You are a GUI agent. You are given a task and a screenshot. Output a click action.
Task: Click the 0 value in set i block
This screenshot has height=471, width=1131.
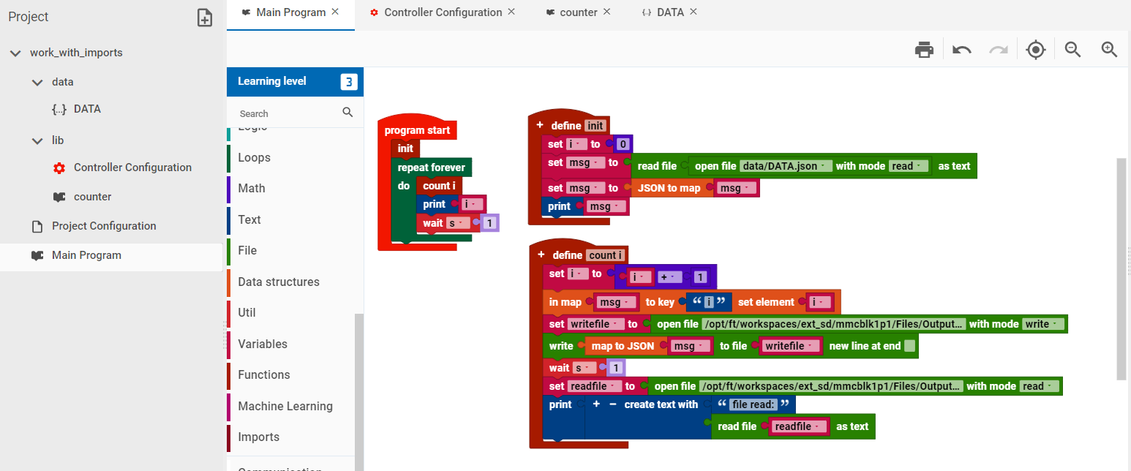click(623, 144)
